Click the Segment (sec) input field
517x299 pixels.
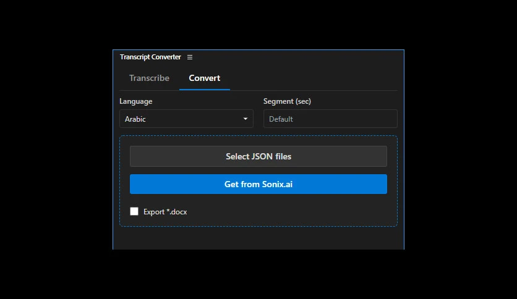[330, 119]
